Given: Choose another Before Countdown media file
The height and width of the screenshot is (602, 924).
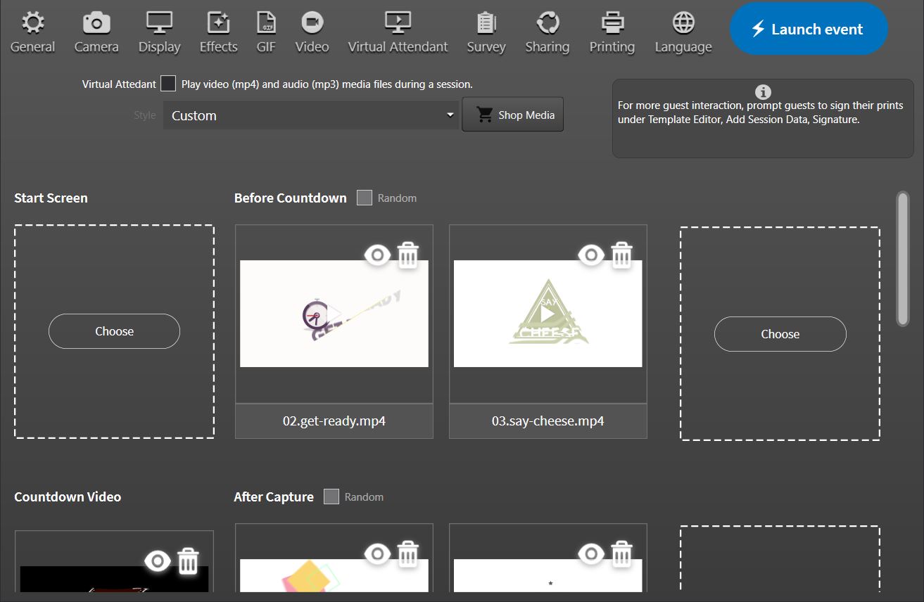Looking at the screenshot, I should (x=780, y=334).
